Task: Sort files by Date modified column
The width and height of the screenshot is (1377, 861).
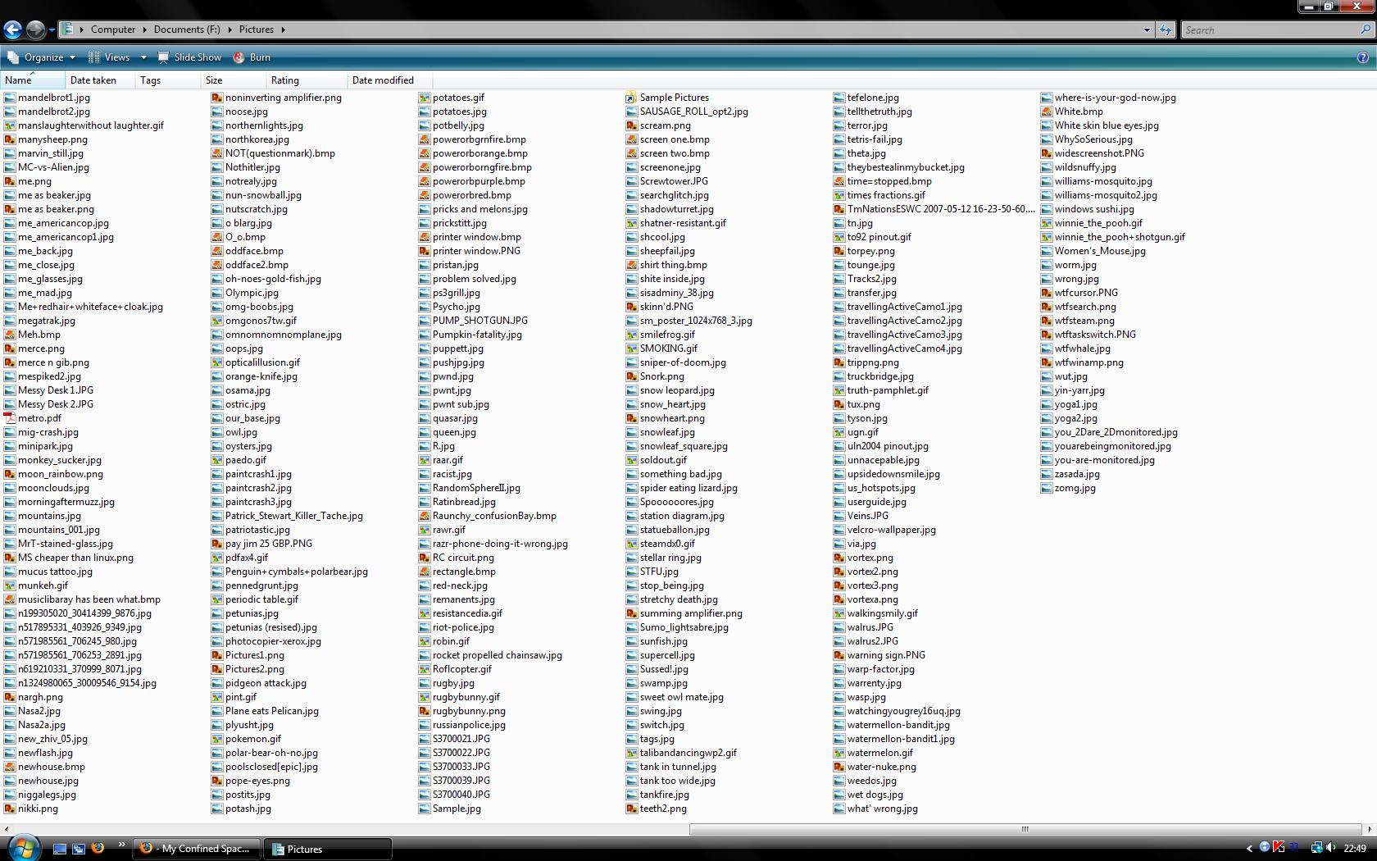Action: [x=383, y=80]
